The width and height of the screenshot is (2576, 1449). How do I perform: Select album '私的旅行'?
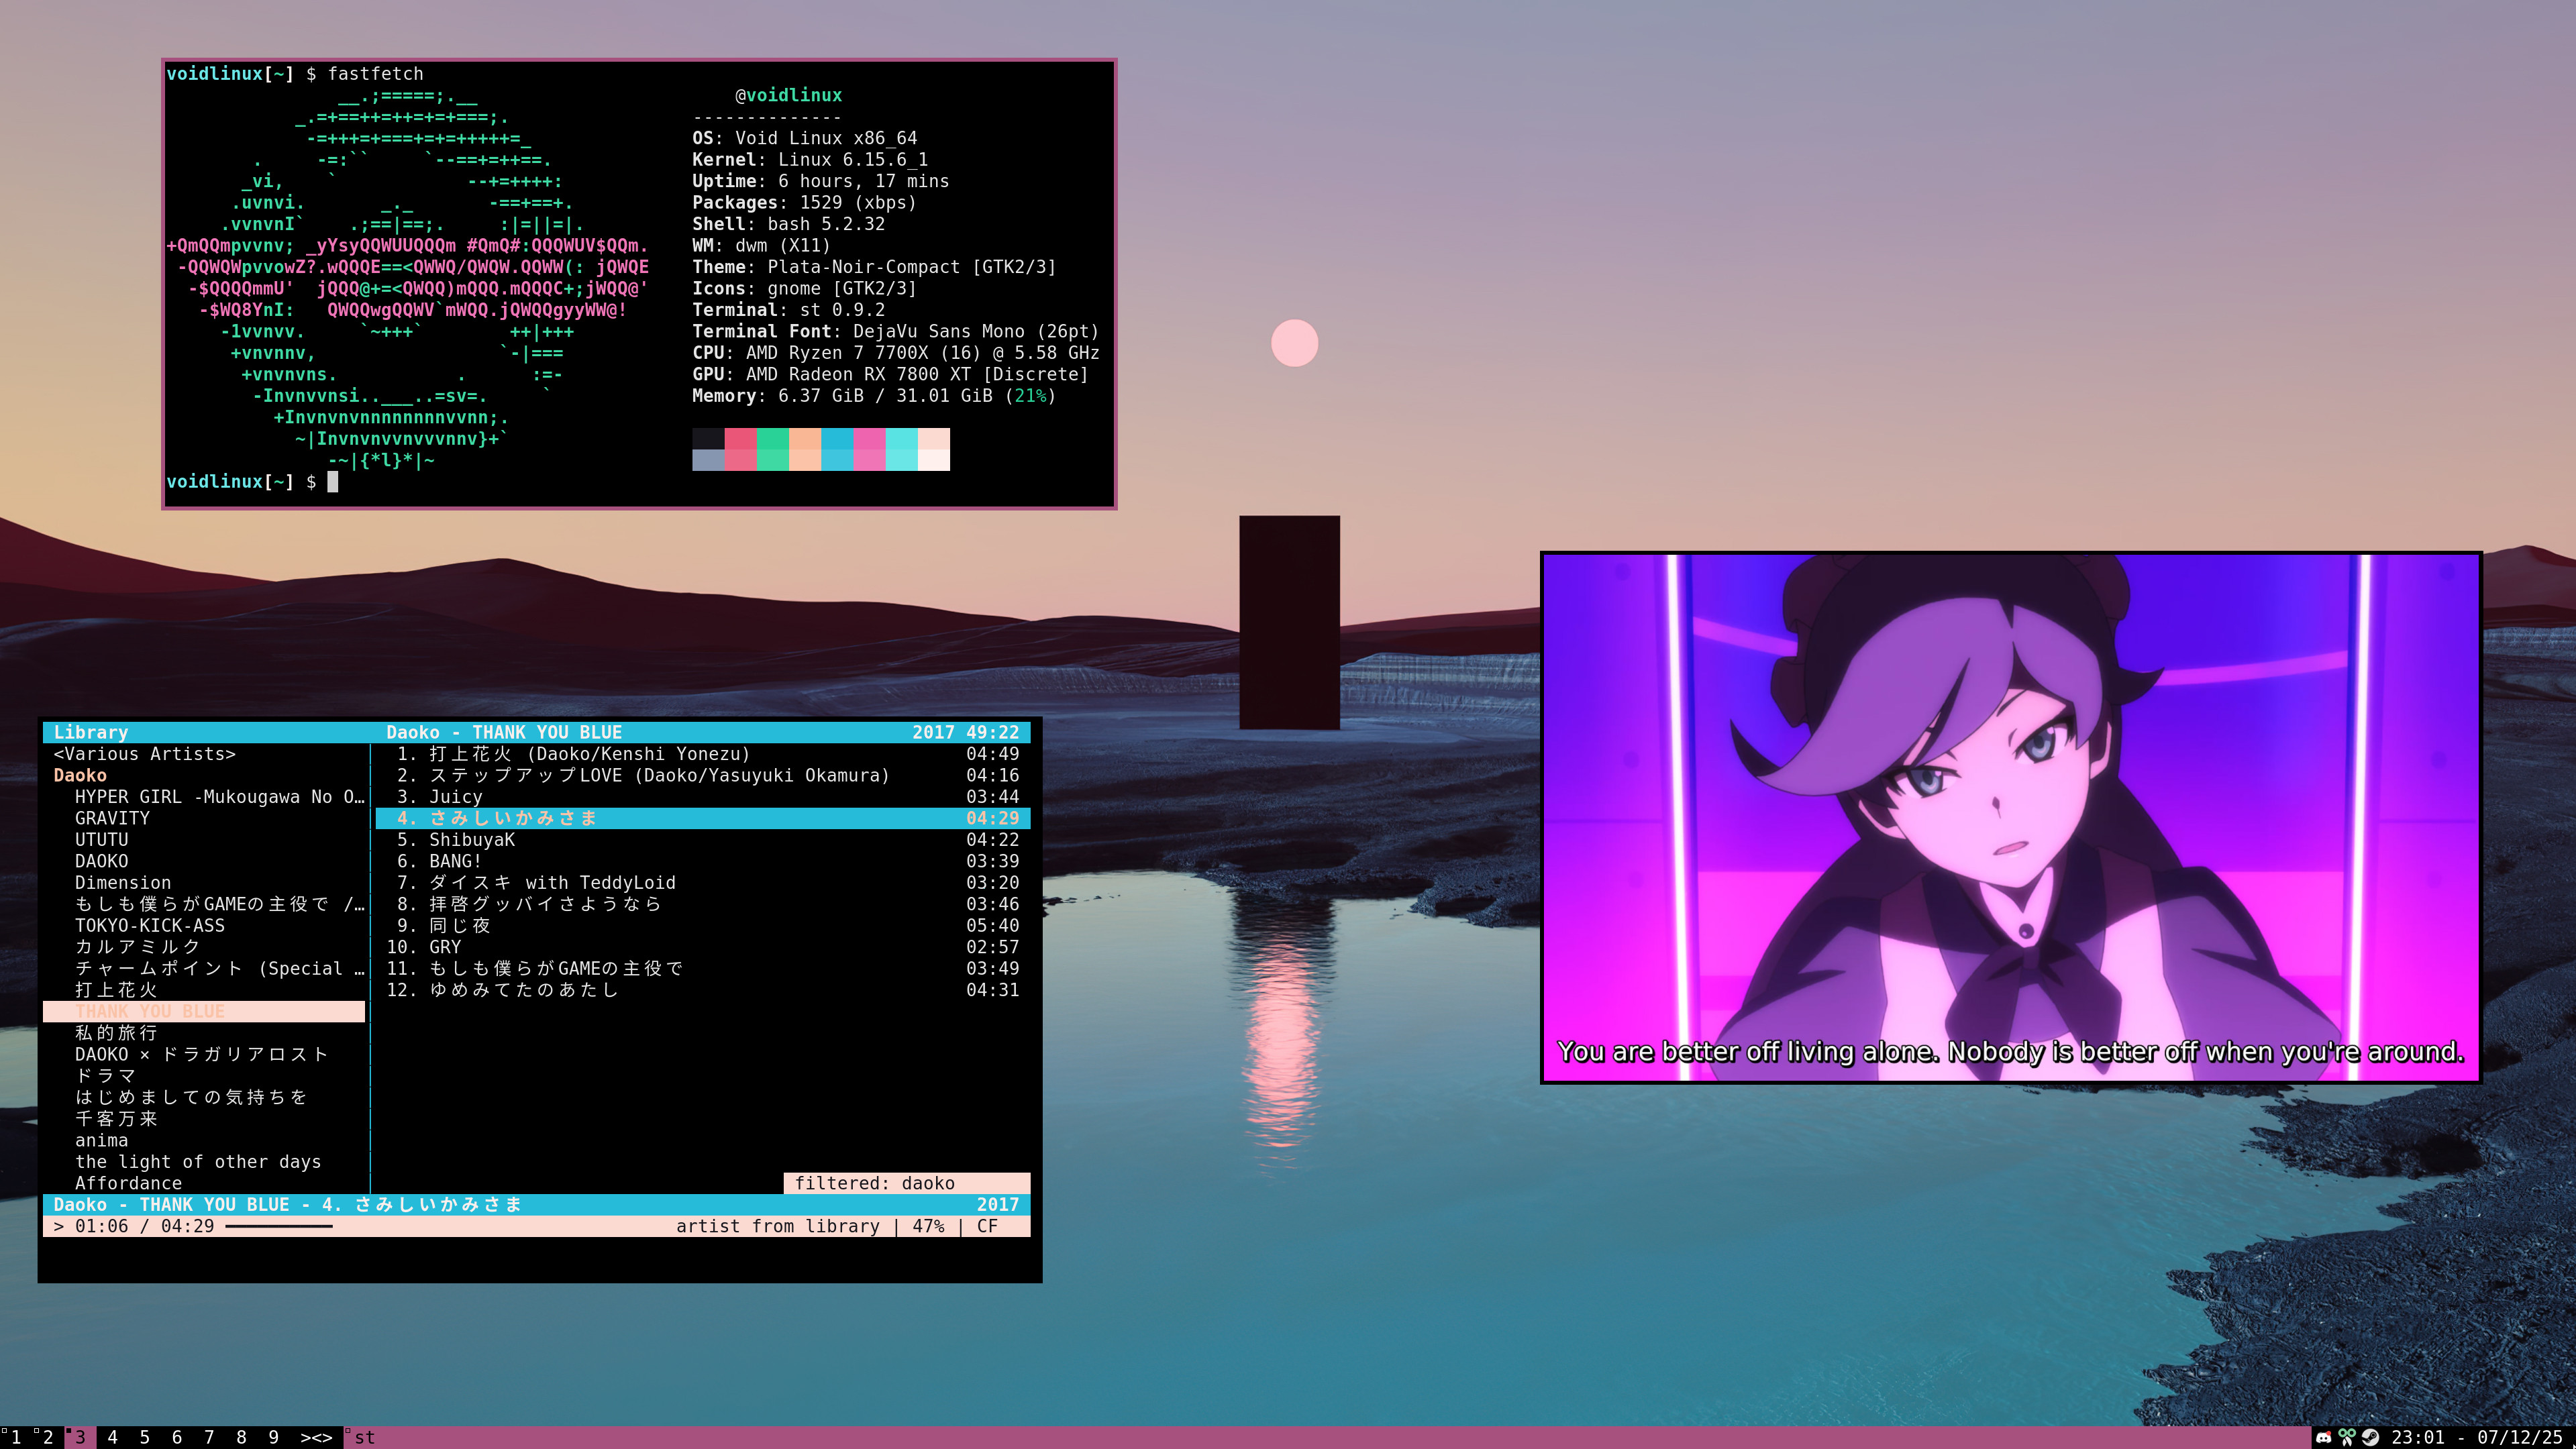coord(116,1033)
